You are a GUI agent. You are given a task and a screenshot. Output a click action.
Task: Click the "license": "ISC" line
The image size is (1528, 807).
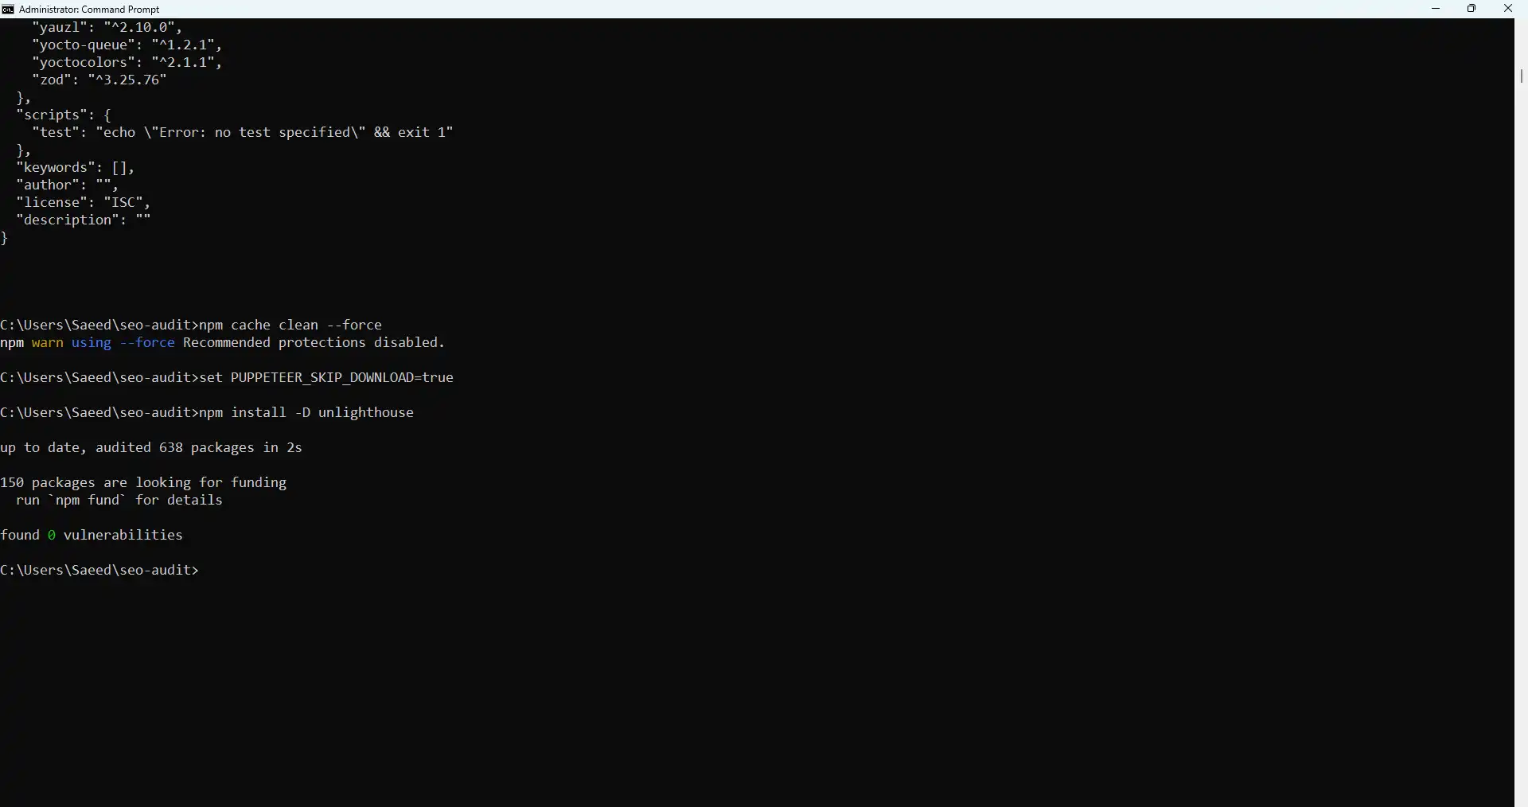click(x=84, y=203)
